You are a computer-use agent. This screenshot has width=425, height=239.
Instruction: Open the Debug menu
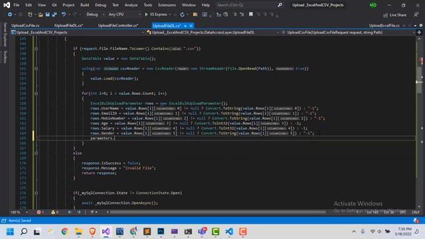[x=100, y=5]
